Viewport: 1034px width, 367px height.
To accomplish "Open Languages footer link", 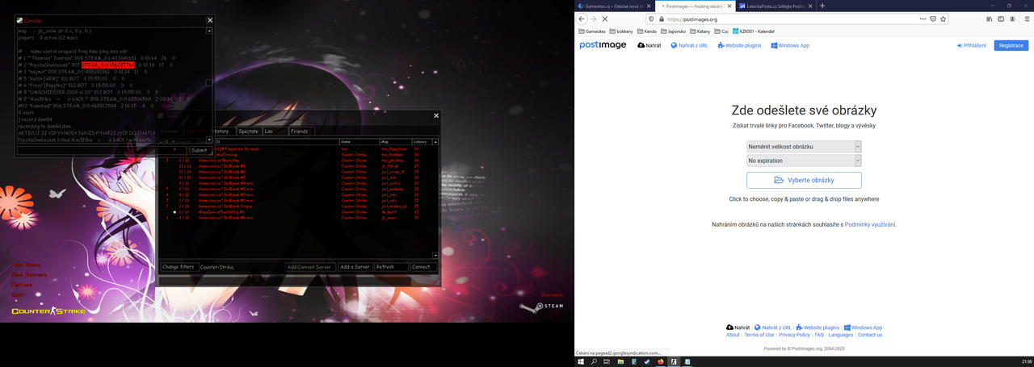I will (x=841, y=335).
